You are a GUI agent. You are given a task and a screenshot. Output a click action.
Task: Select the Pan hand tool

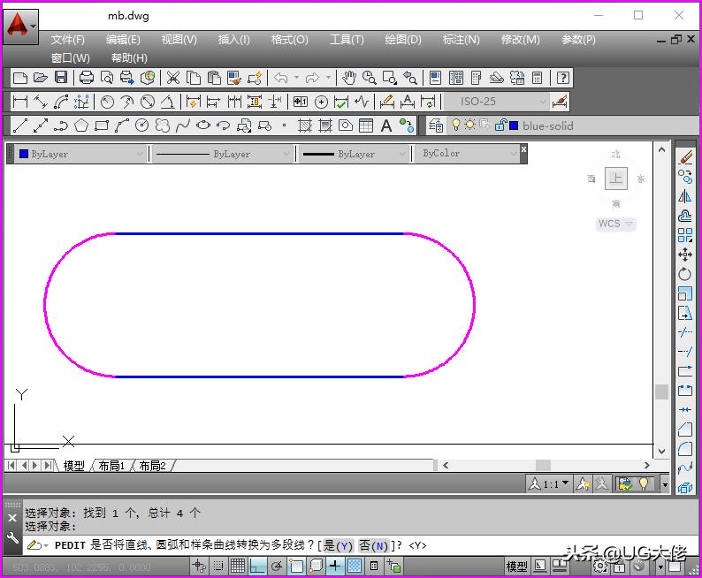click(349, 78)
